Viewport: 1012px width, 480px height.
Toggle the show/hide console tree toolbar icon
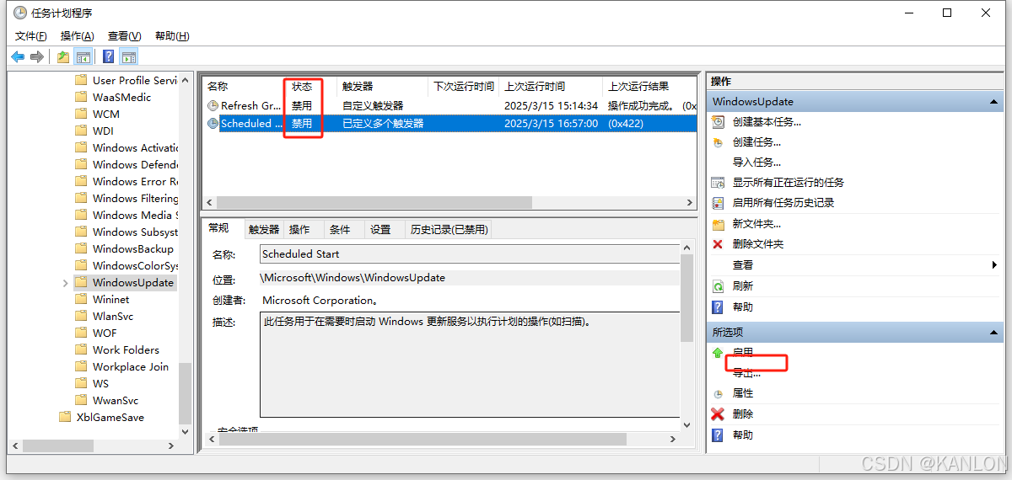tap(83, 56)
